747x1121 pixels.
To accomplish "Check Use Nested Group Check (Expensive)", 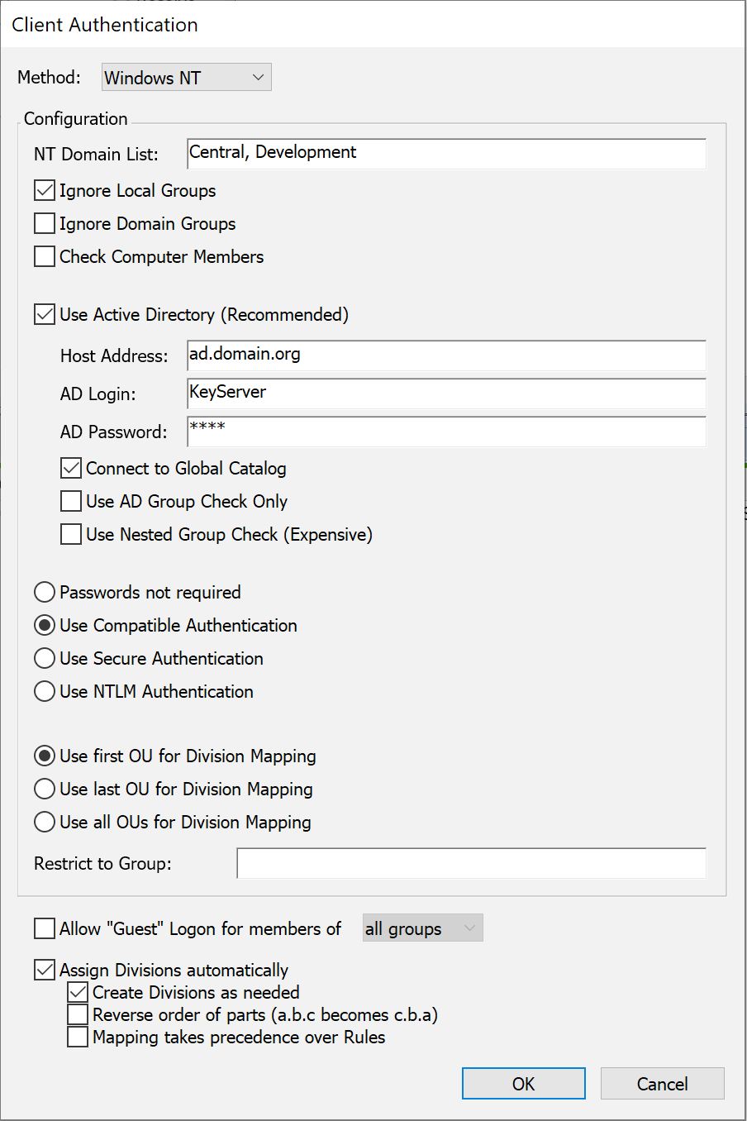I will click(x=71, y=535).
